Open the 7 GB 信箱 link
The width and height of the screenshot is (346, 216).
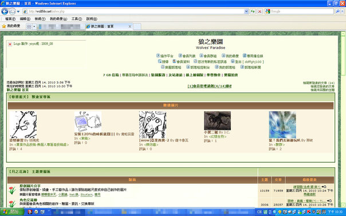click(x=111, y=75)
